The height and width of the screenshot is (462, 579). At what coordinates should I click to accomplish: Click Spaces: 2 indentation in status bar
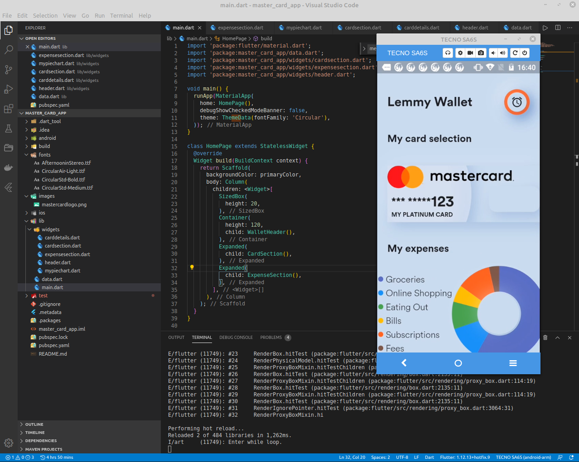(x=381, y=457)
